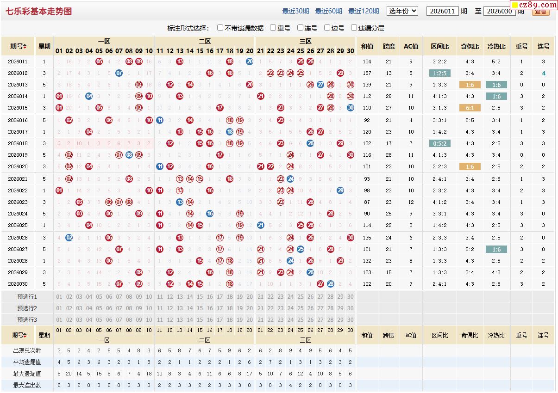Click the highlighted 1:2:5 cell in row 2026012
Screen dimensions: 558x393
tap(439, 73)
